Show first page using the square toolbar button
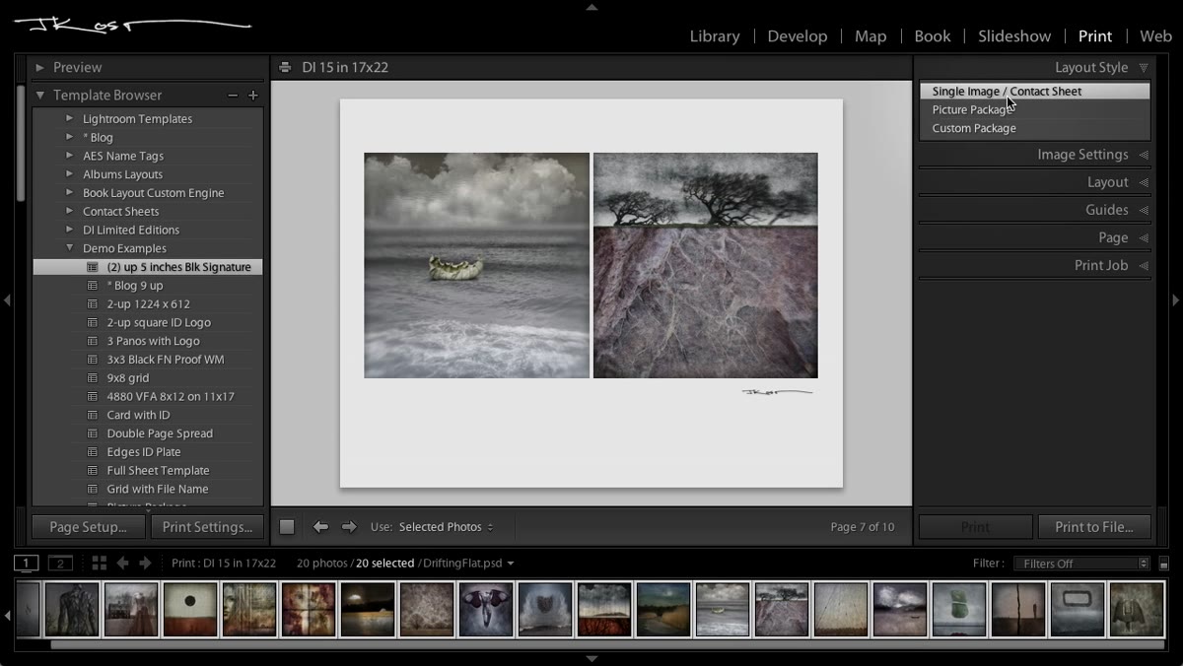This screenshot has height=666, width=1183. (287, 527)
